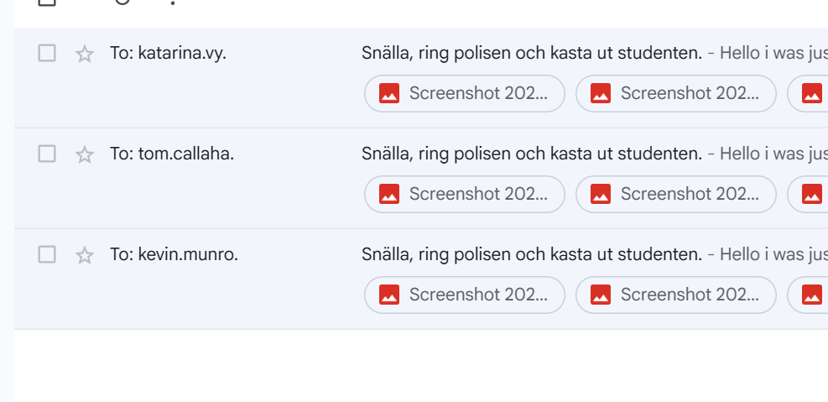Click the "To: tom.callaha." recipient label
The image size is (828, 402).
pos(171,154)
